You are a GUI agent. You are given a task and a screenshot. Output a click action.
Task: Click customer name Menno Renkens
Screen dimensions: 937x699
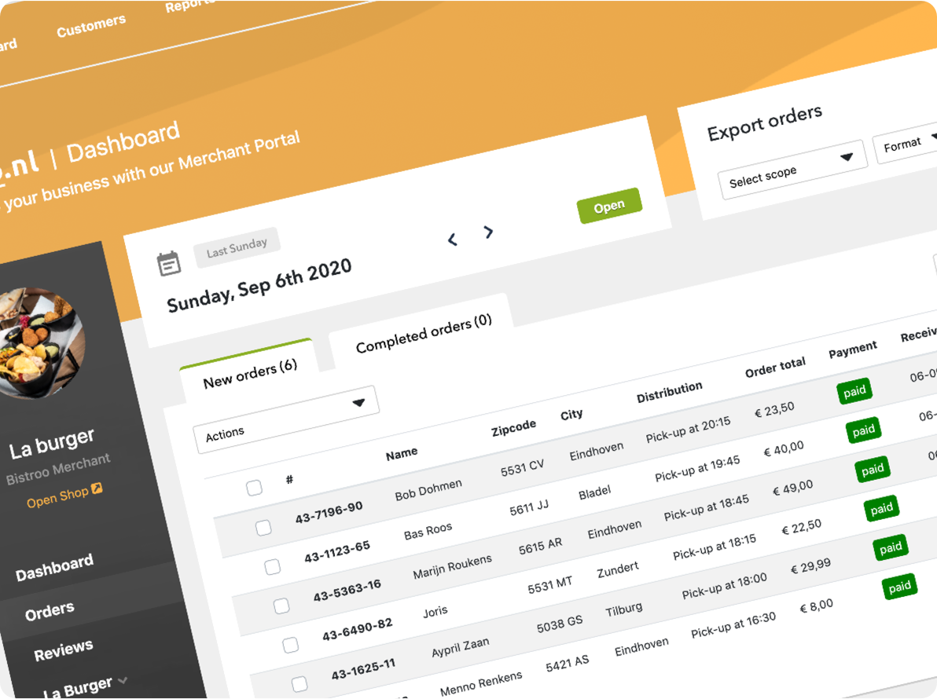(481, 684)
